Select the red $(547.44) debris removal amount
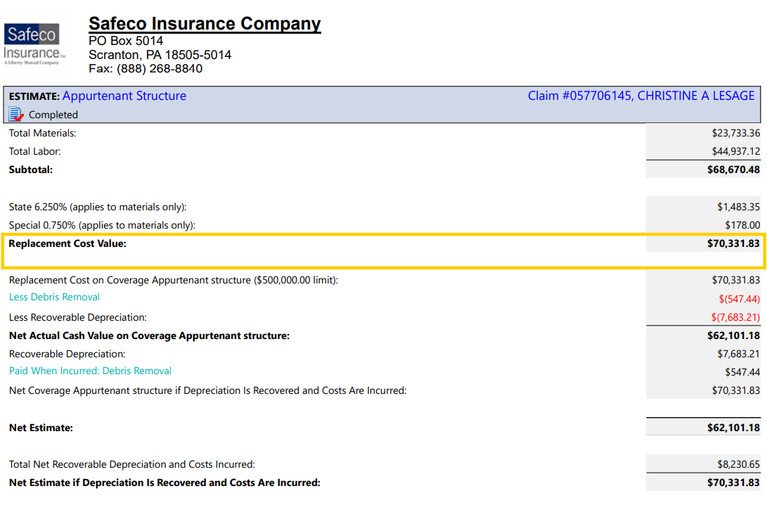 [739, 299]
